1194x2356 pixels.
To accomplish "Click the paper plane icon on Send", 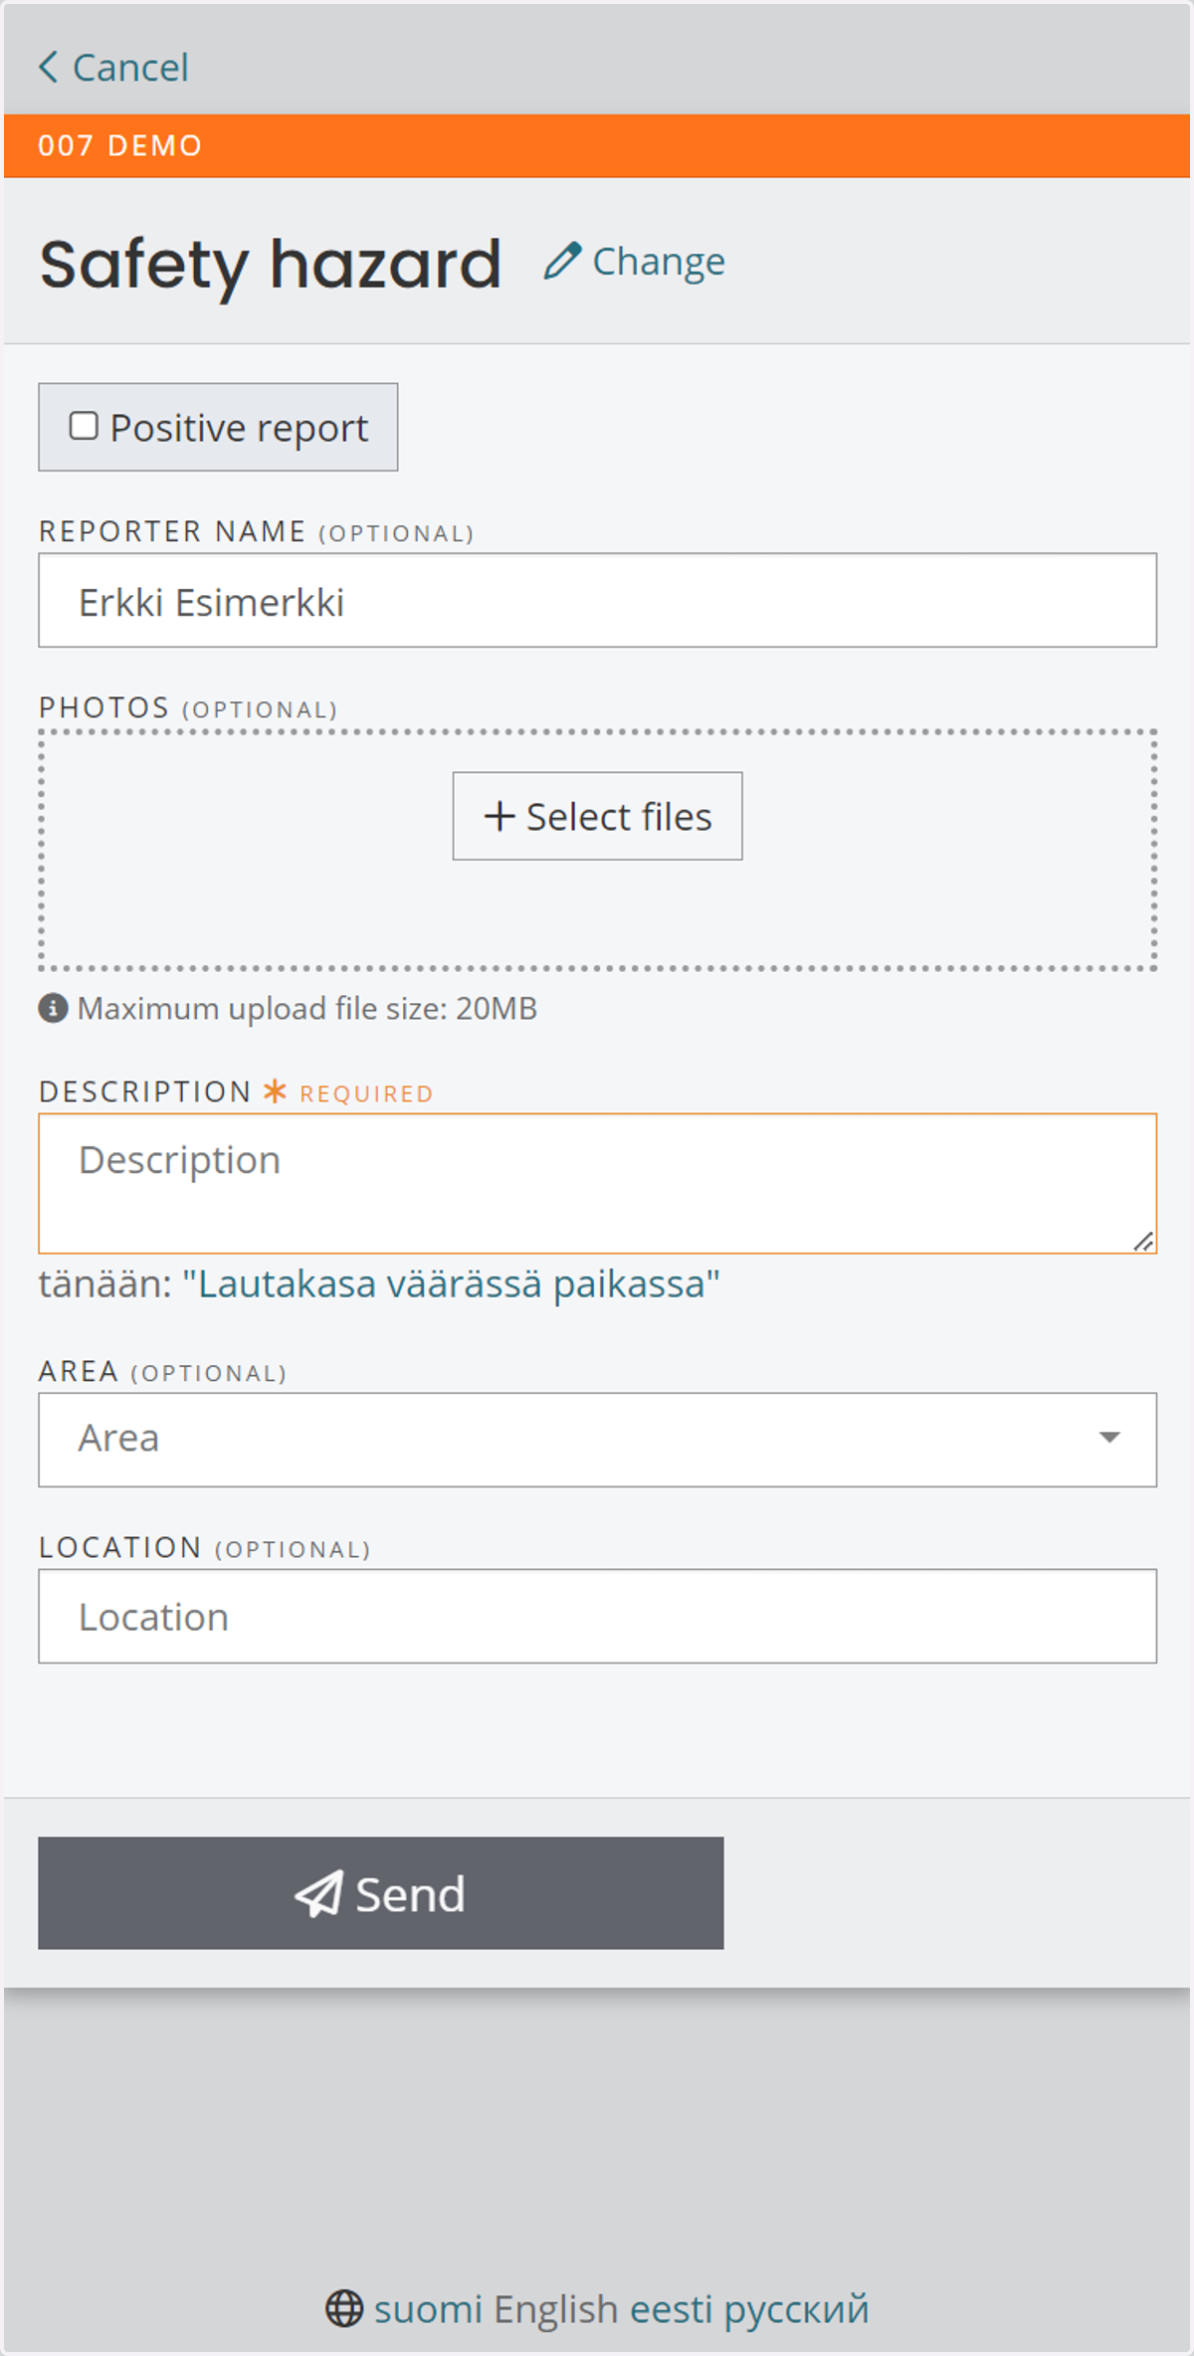I will click(319, 1894).
